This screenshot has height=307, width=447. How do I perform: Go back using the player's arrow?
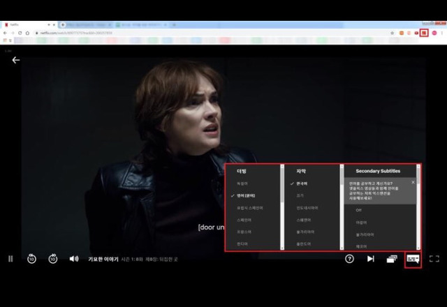coord(15,60)
